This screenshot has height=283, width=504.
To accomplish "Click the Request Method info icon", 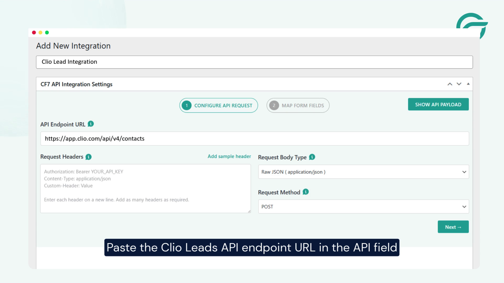I will [305, 192].
